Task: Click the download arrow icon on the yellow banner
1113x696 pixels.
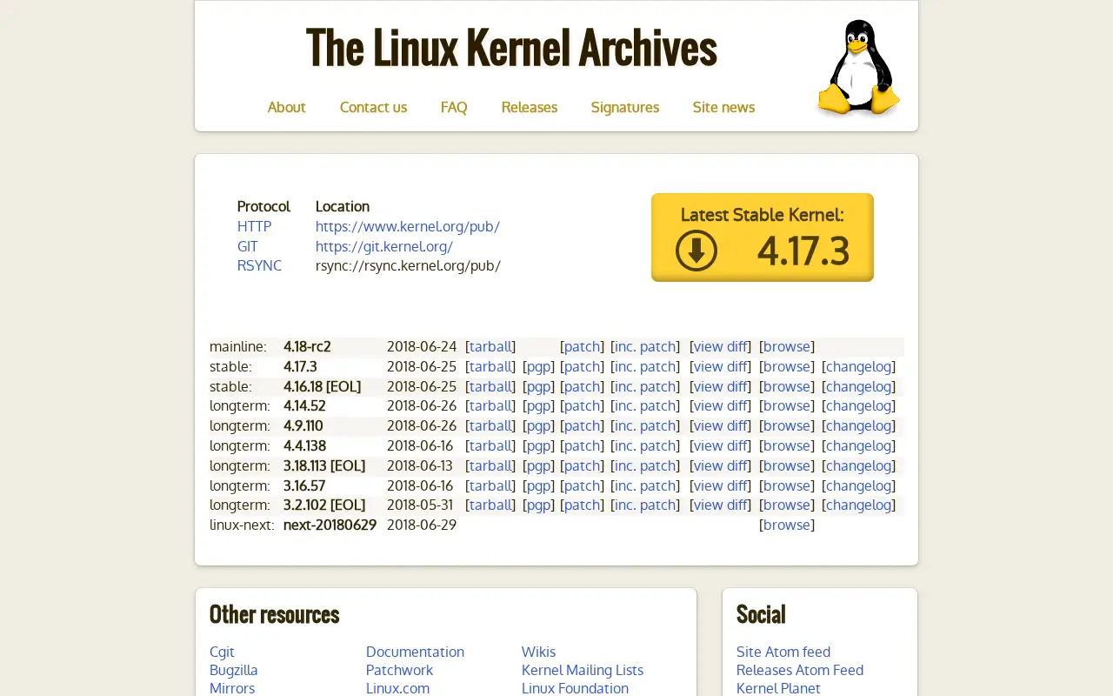Action: pyautogui.click(x=696, y=251)
